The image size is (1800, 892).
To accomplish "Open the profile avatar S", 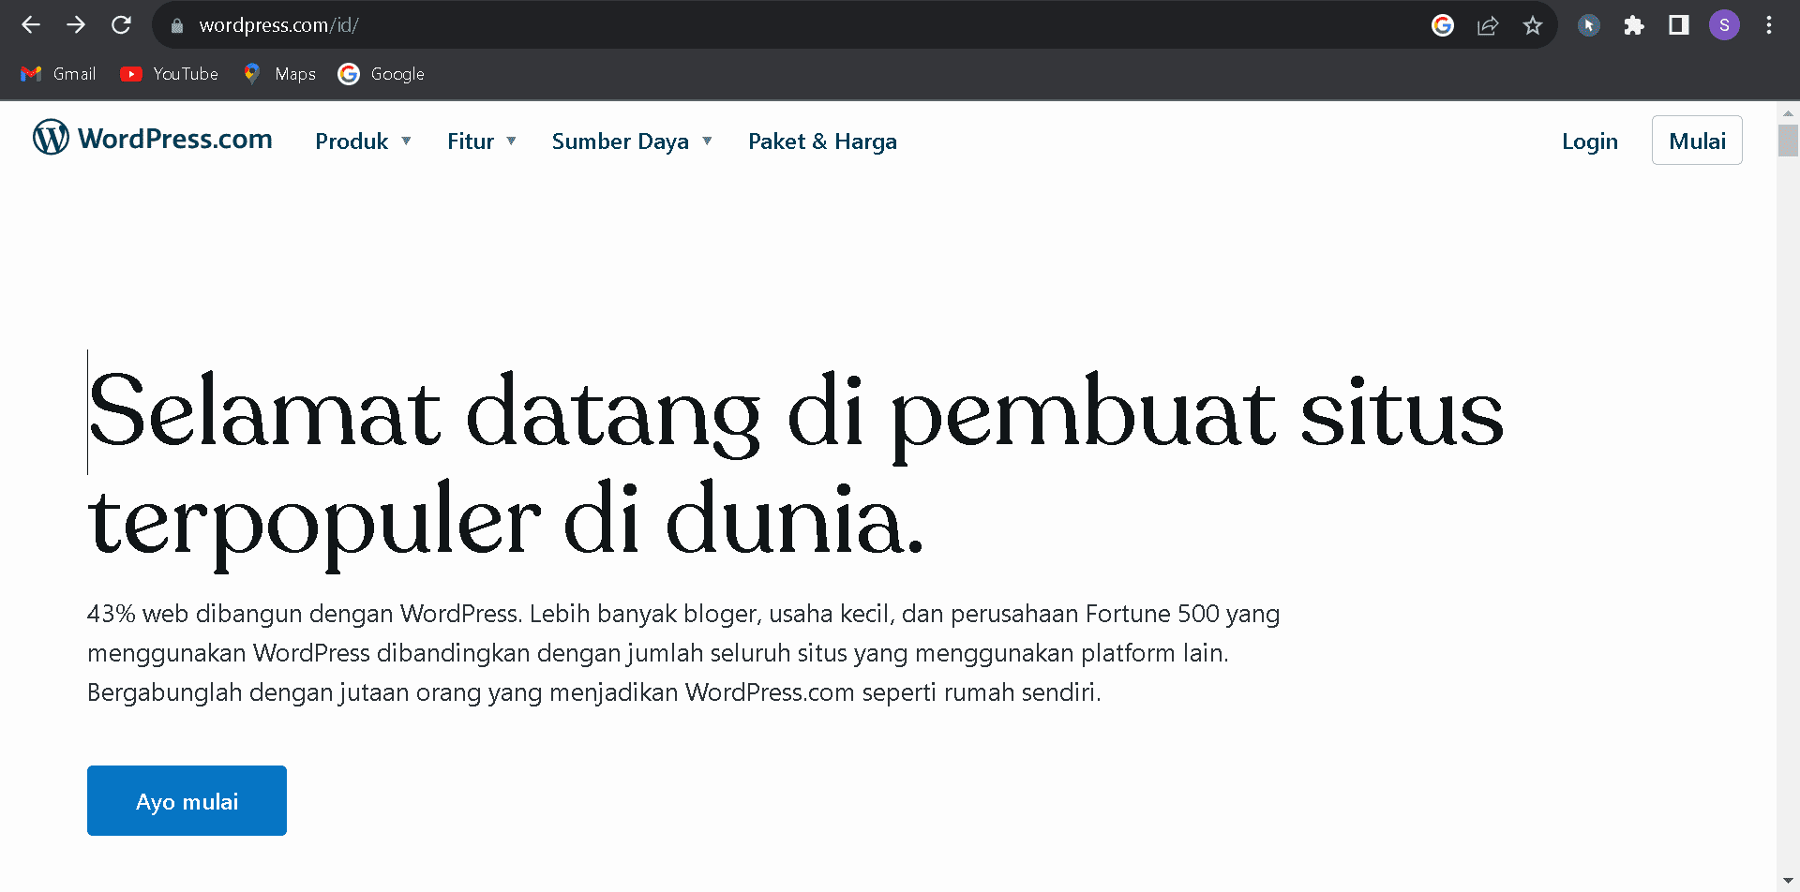I will 1724,25.
